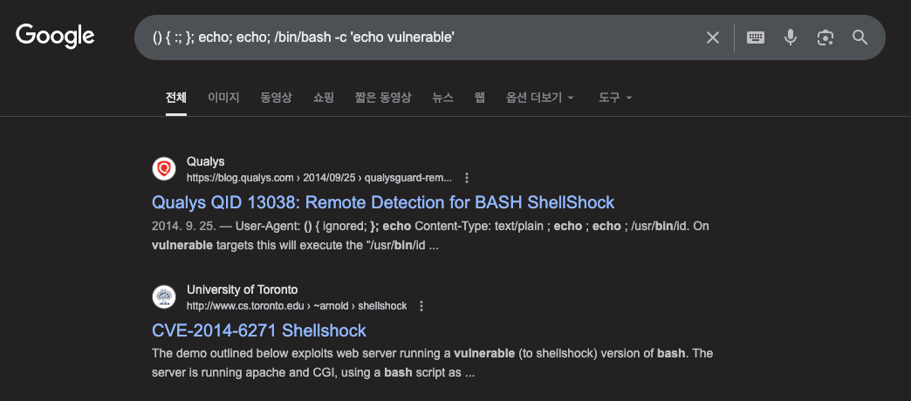Switch to the 이미지 tab
This screenshot has height=401, width=911.
(x=223, y=98)
